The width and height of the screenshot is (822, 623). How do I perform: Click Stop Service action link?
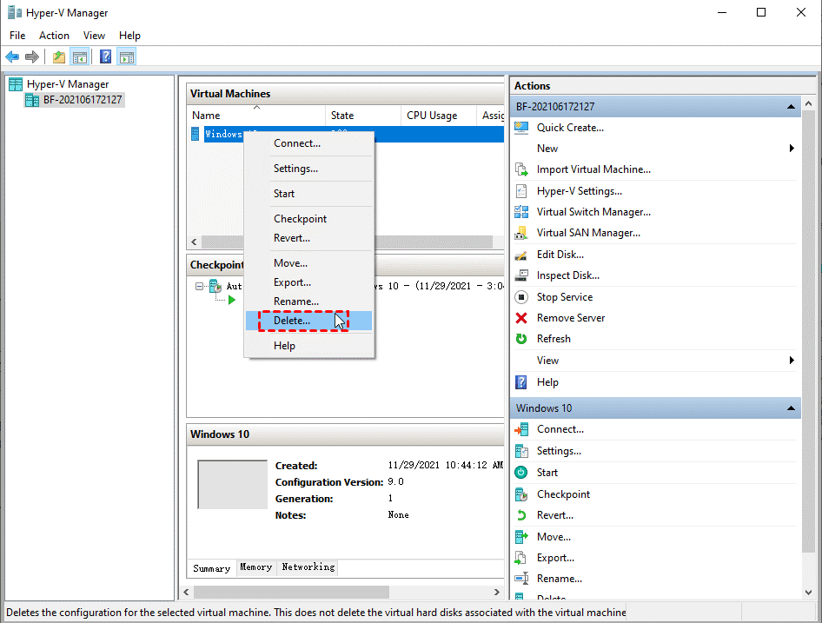565,297
